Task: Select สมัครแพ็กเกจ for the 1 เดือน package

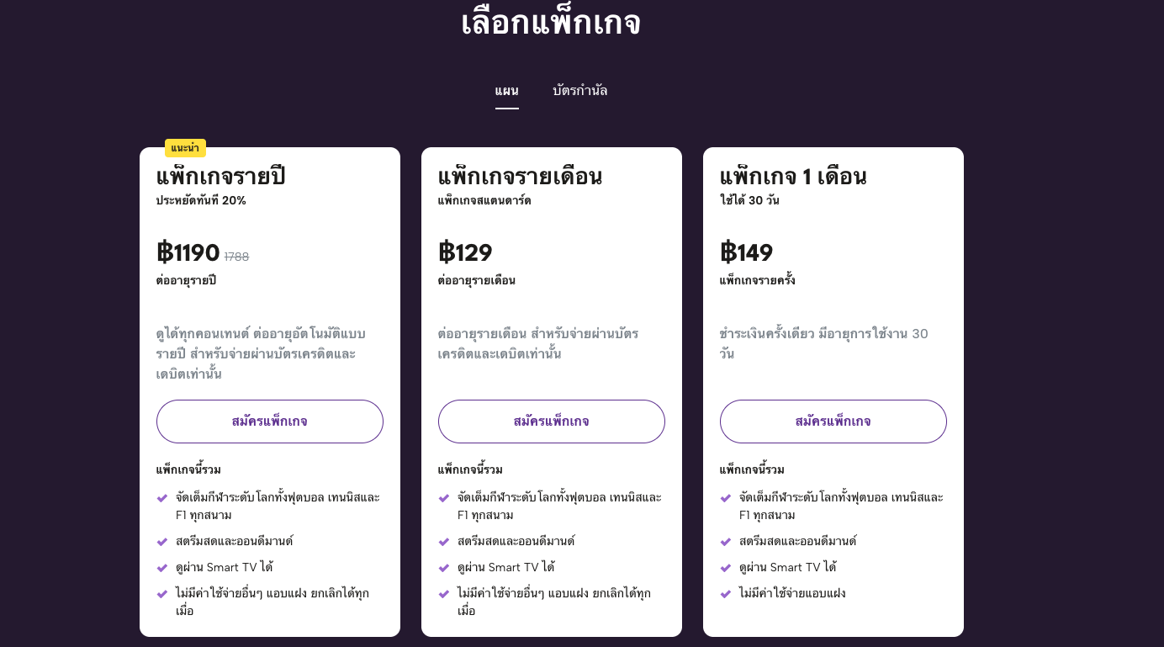Action: click(x=833, y=422)
